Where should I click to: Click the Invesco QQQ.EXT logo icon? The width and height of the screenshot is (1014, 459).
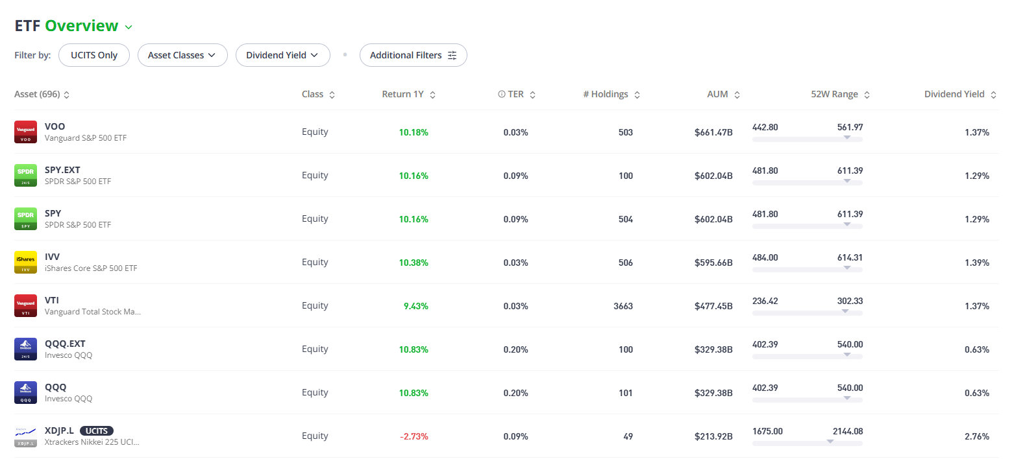click(x=25, y=349)
